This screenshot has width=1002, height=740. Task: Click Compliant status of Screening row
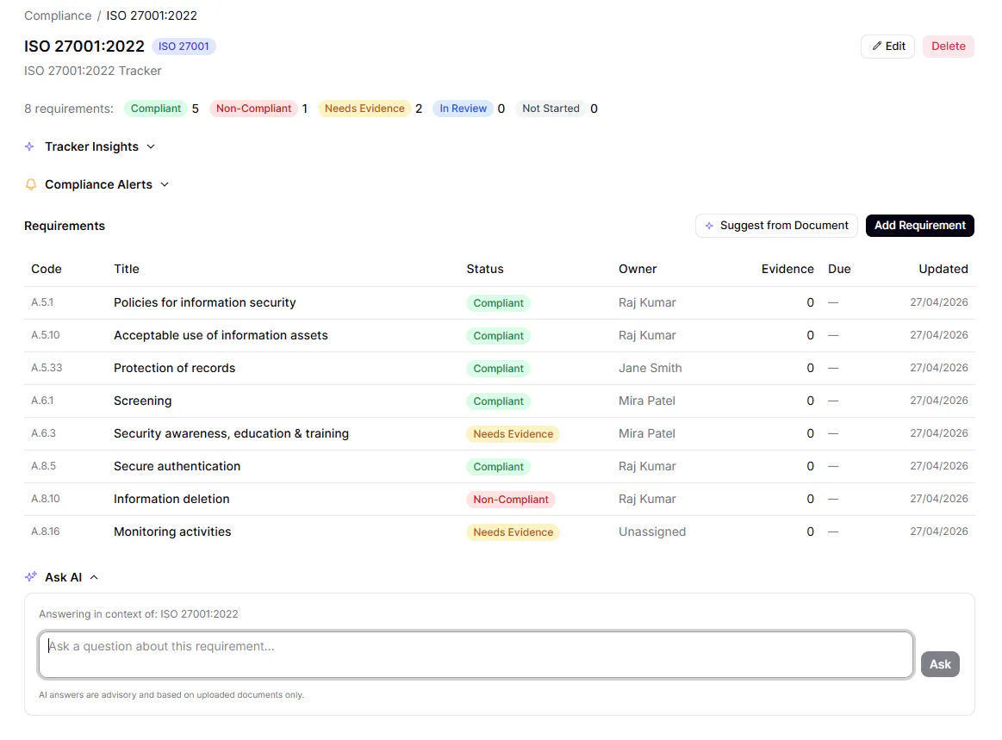[499, 401]
